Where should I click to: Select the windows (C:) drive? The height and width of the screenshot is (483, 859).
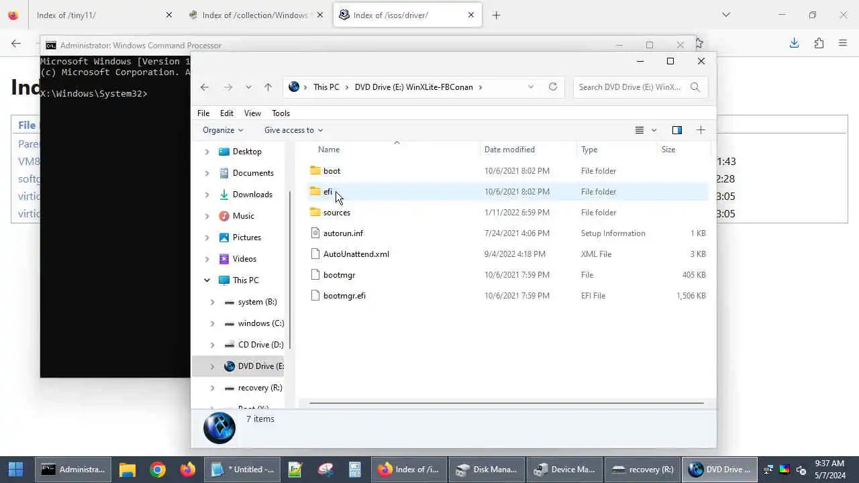(x=260, y=323)
